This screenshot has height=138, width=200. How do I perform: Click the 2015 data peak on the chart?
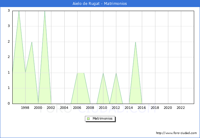click(135, 42)
